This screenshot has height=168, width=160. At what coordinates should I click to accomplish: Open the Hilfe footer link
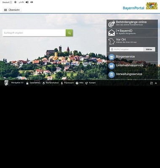pos(81,83)
